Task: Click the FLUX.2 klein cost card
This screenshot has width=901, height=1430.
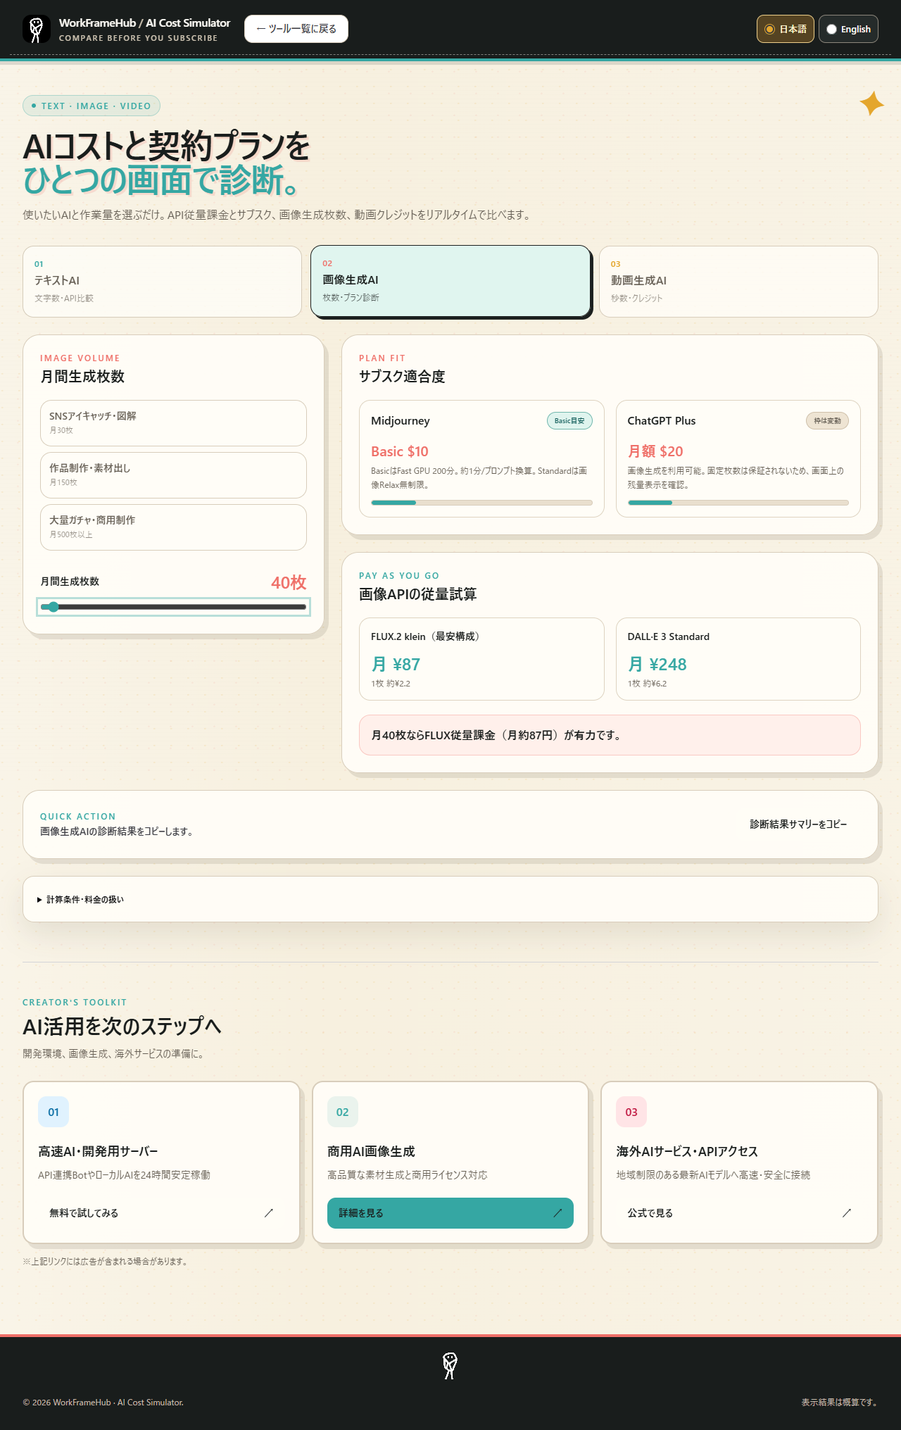Action: (x=481, y=659)
